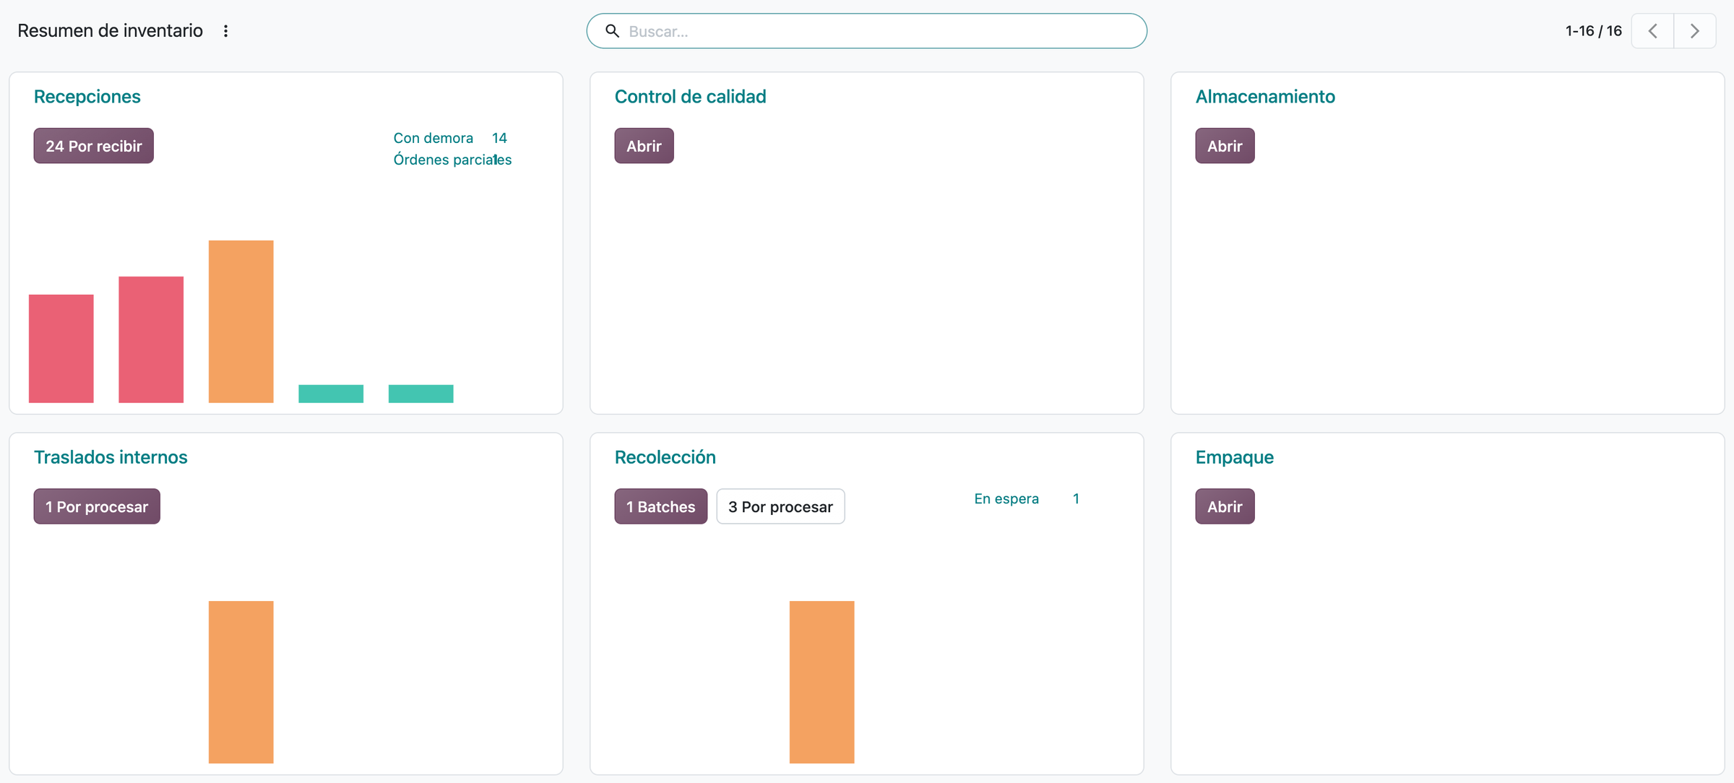Click the second red bar in Recepciones chart
Screen dimensions: 1734x783
151,339
